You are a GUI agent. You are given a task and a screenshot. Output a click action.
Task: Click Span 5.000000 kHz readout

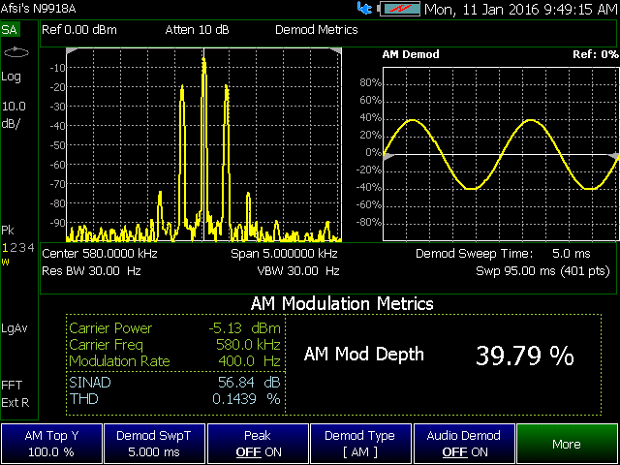284,254
